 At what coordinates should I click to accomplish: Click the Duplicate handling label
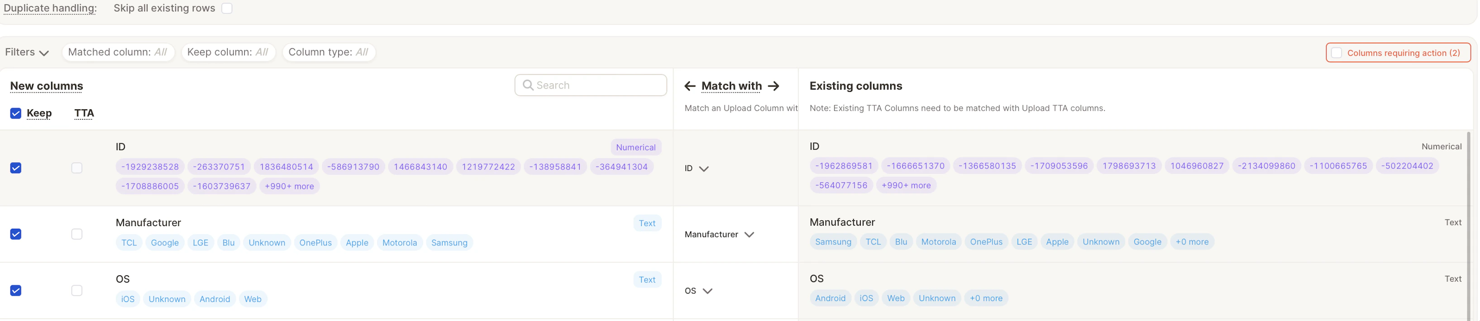[50, 8]
